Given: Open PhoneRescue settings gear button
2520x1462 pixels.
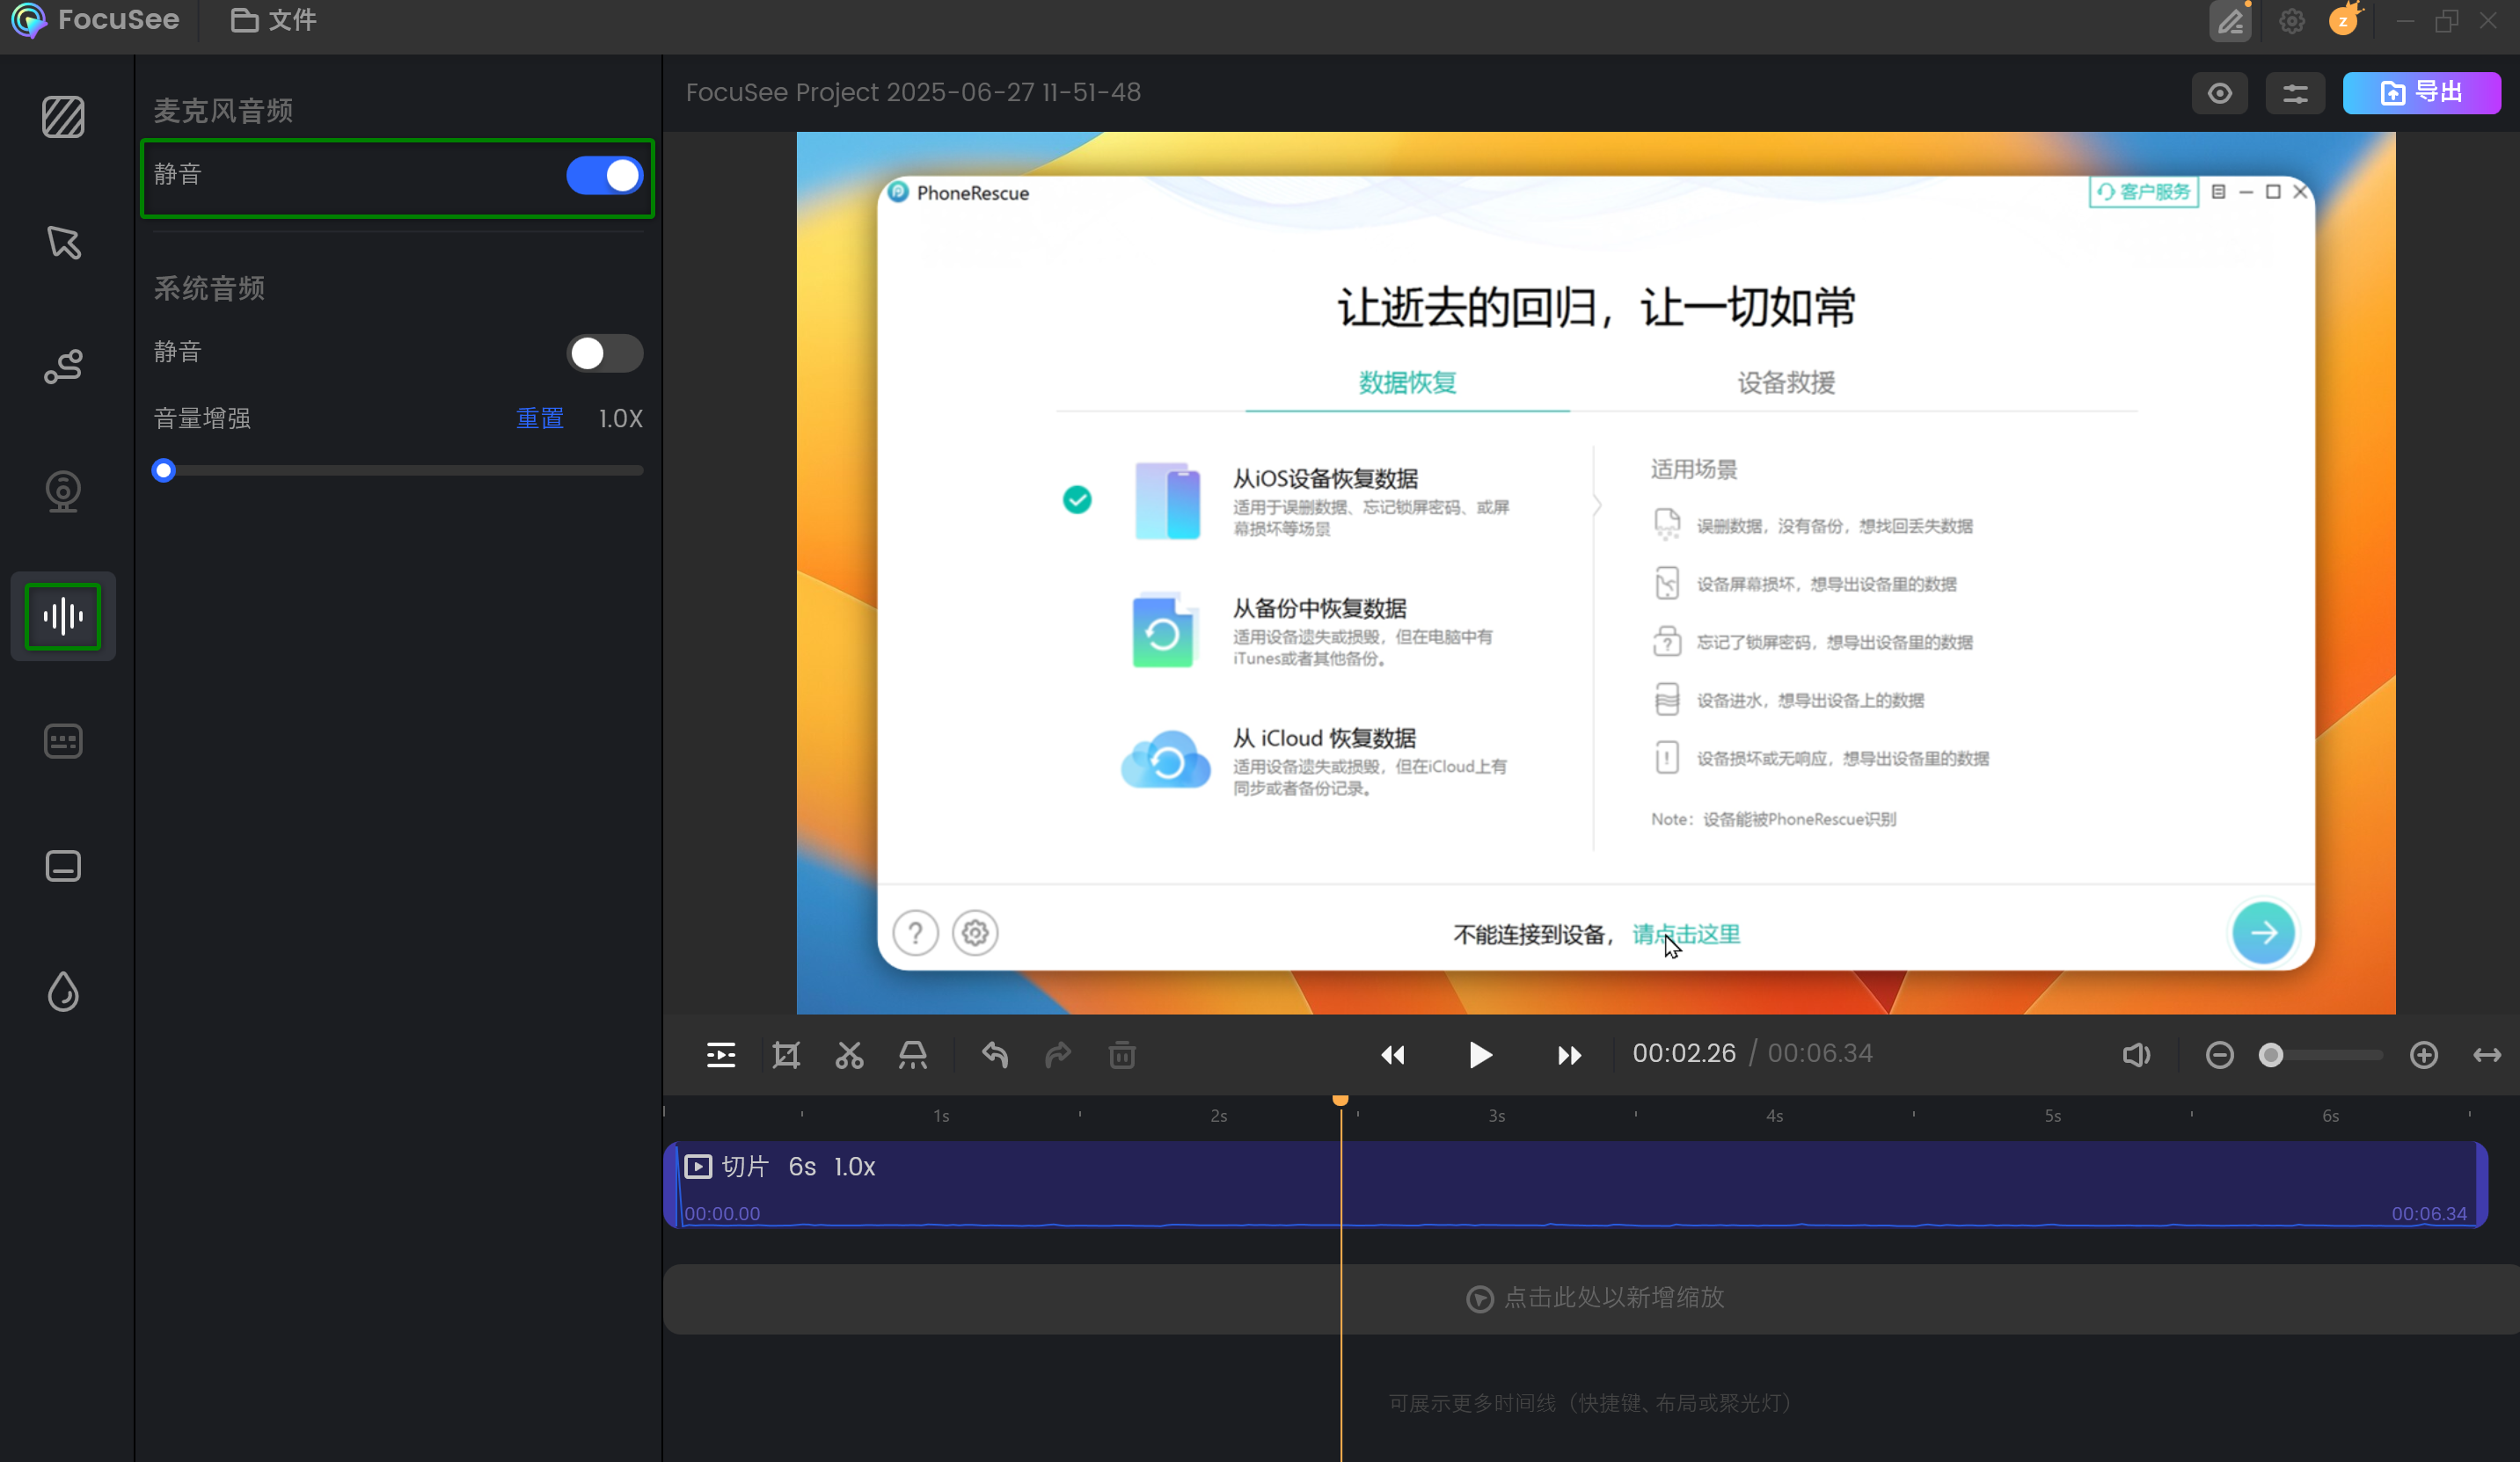Looking at the screenshot, I should coord(975,934).
